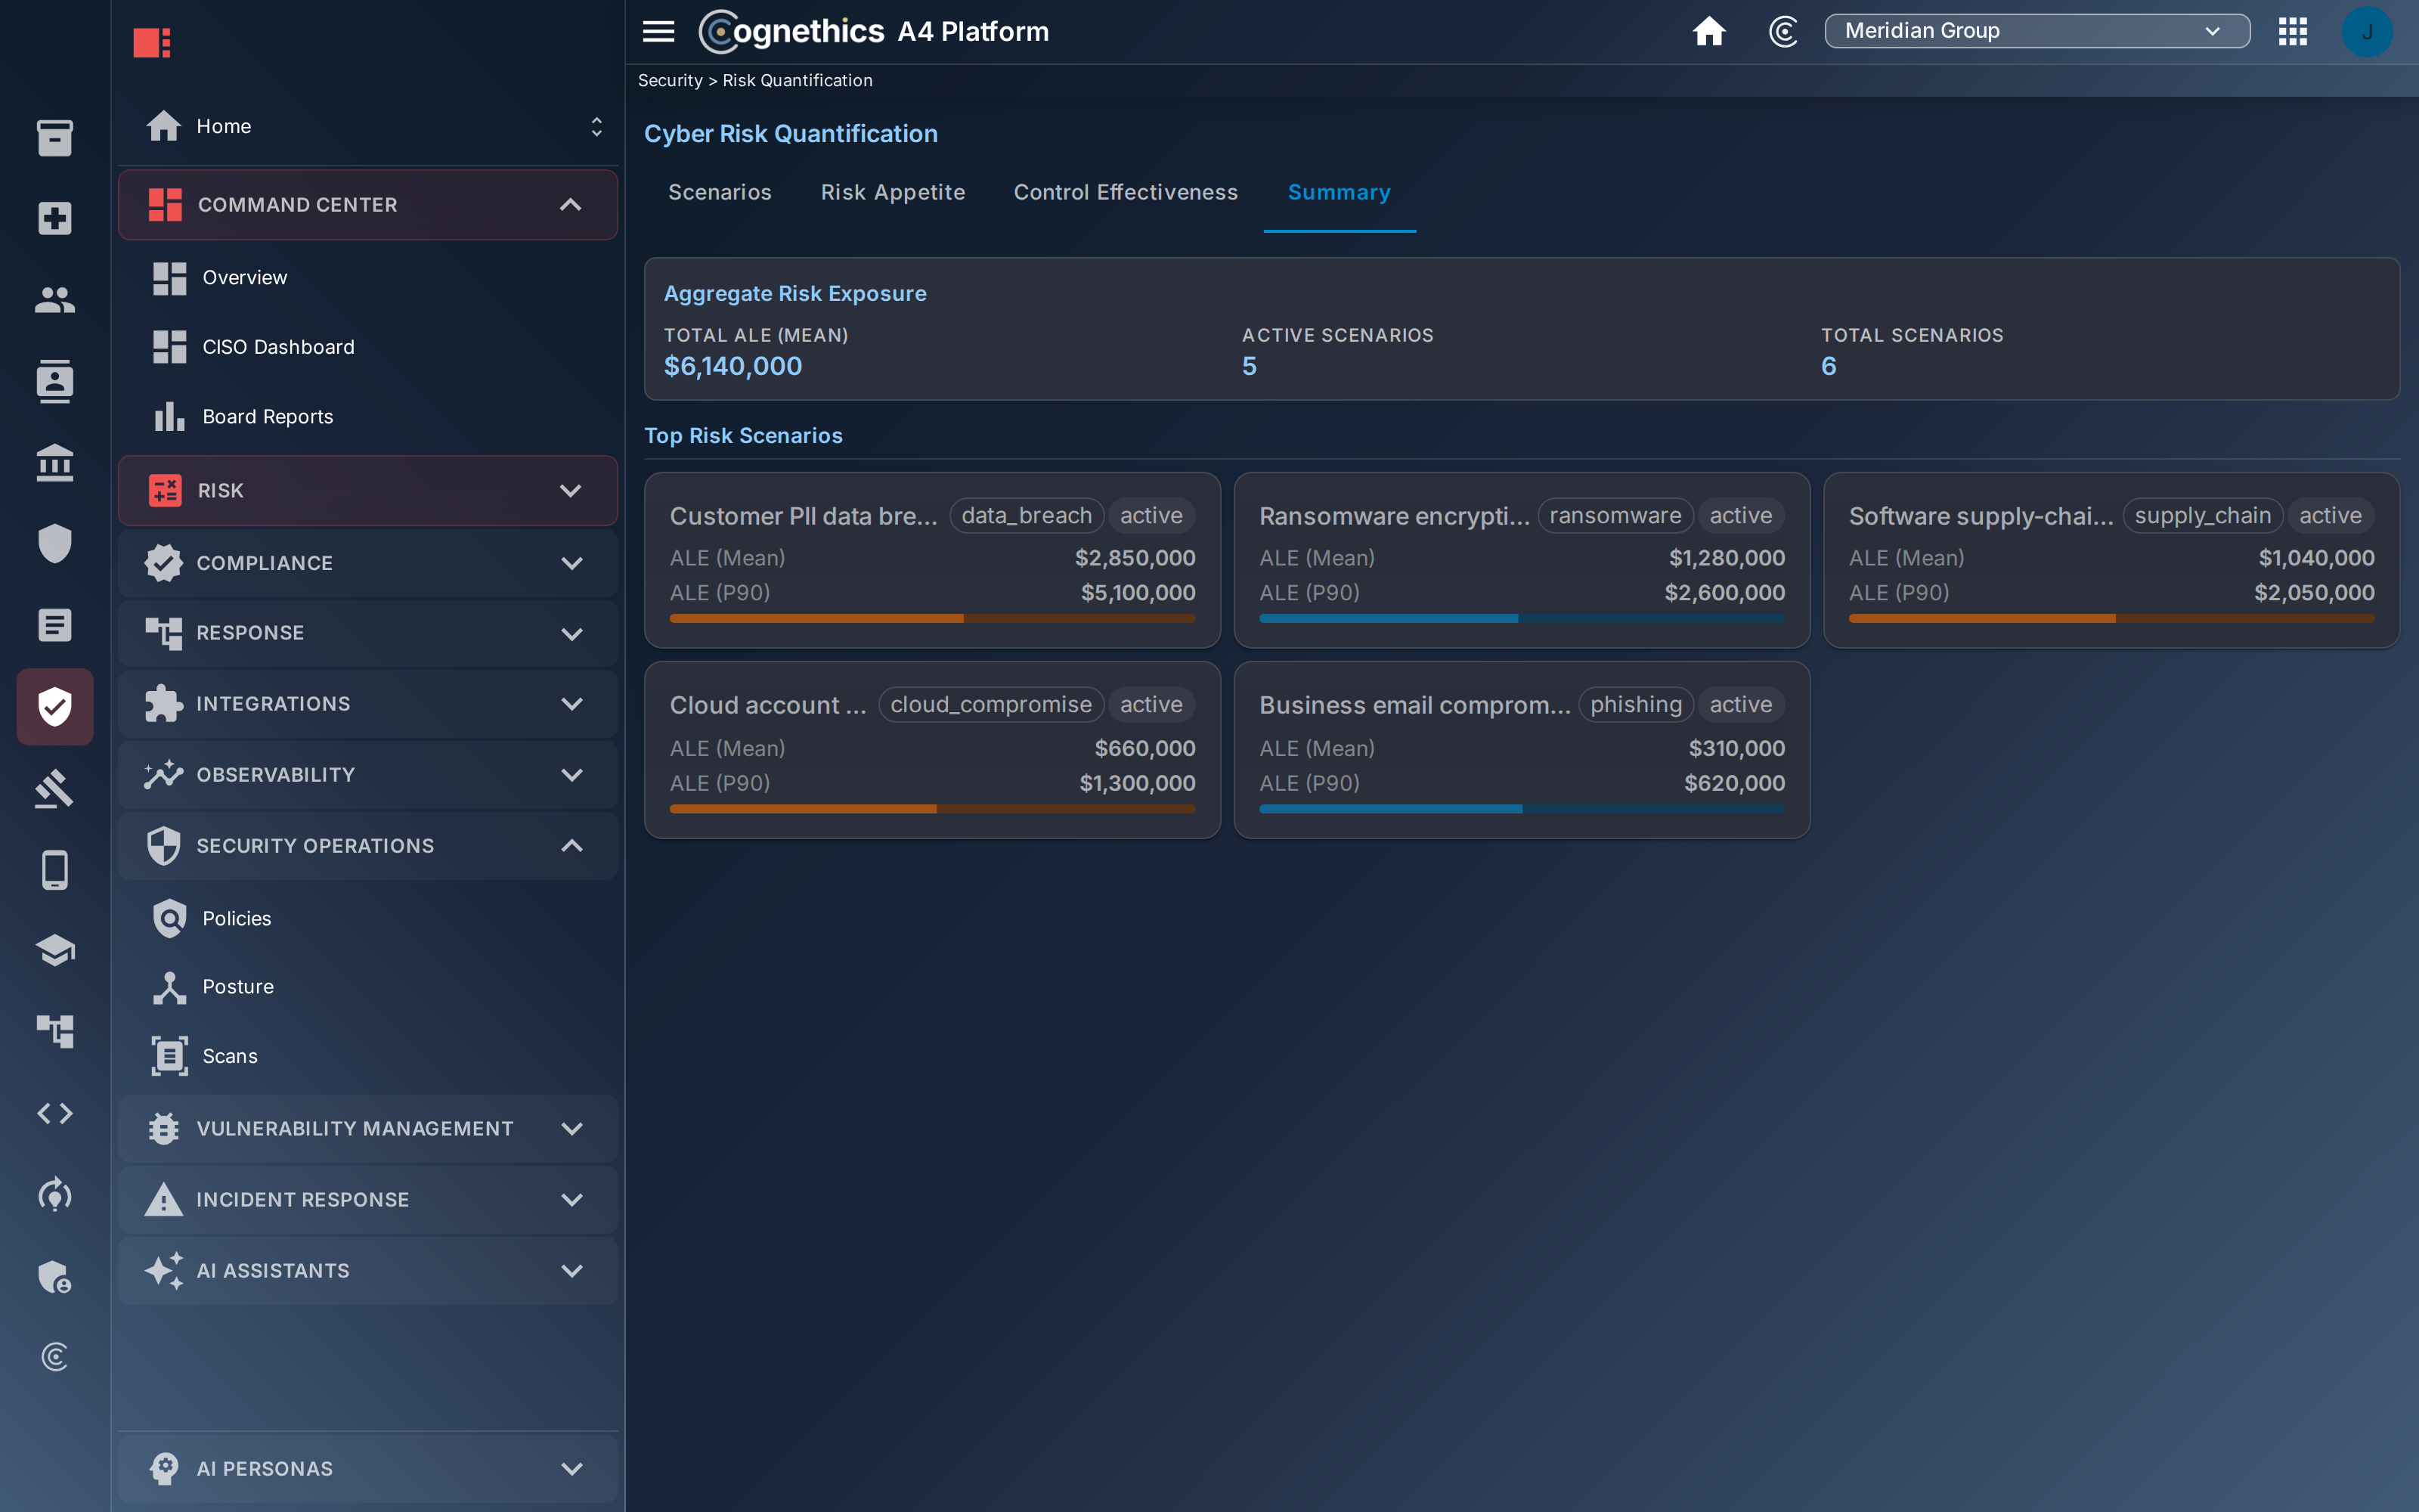The width and height of the screenshot is (2419, 1512).
Task: Click the archive box icon in left rail
Action: click(55, 137)
